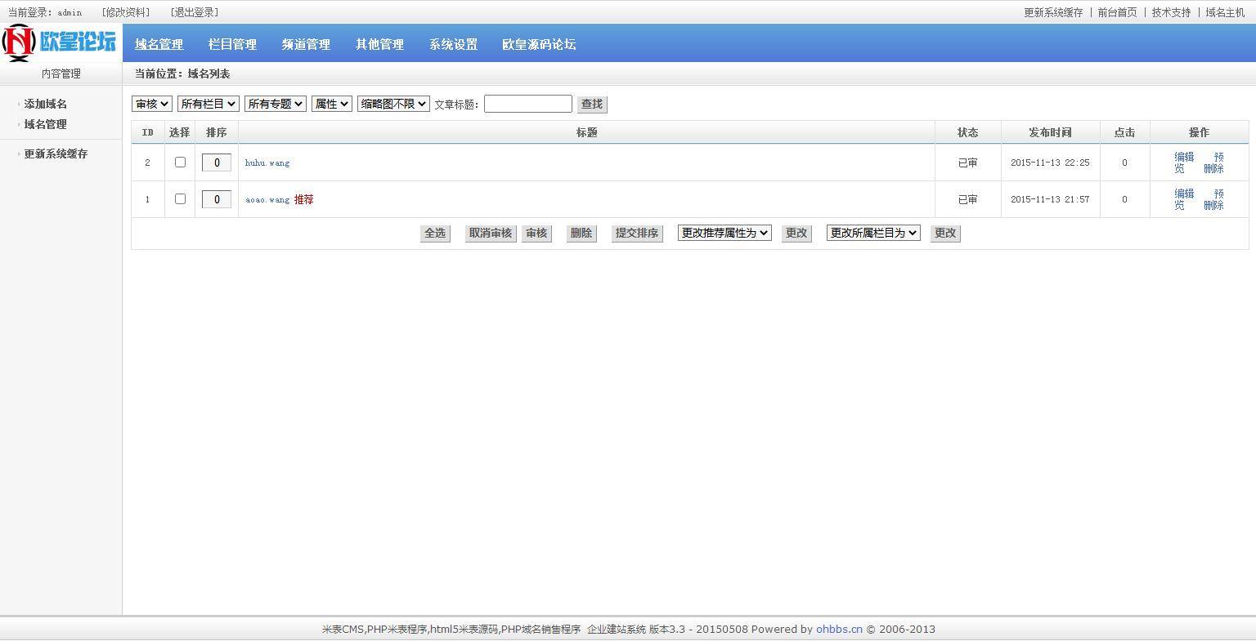Open the 所有栏目 column filter dropdown

click(208, 104)
